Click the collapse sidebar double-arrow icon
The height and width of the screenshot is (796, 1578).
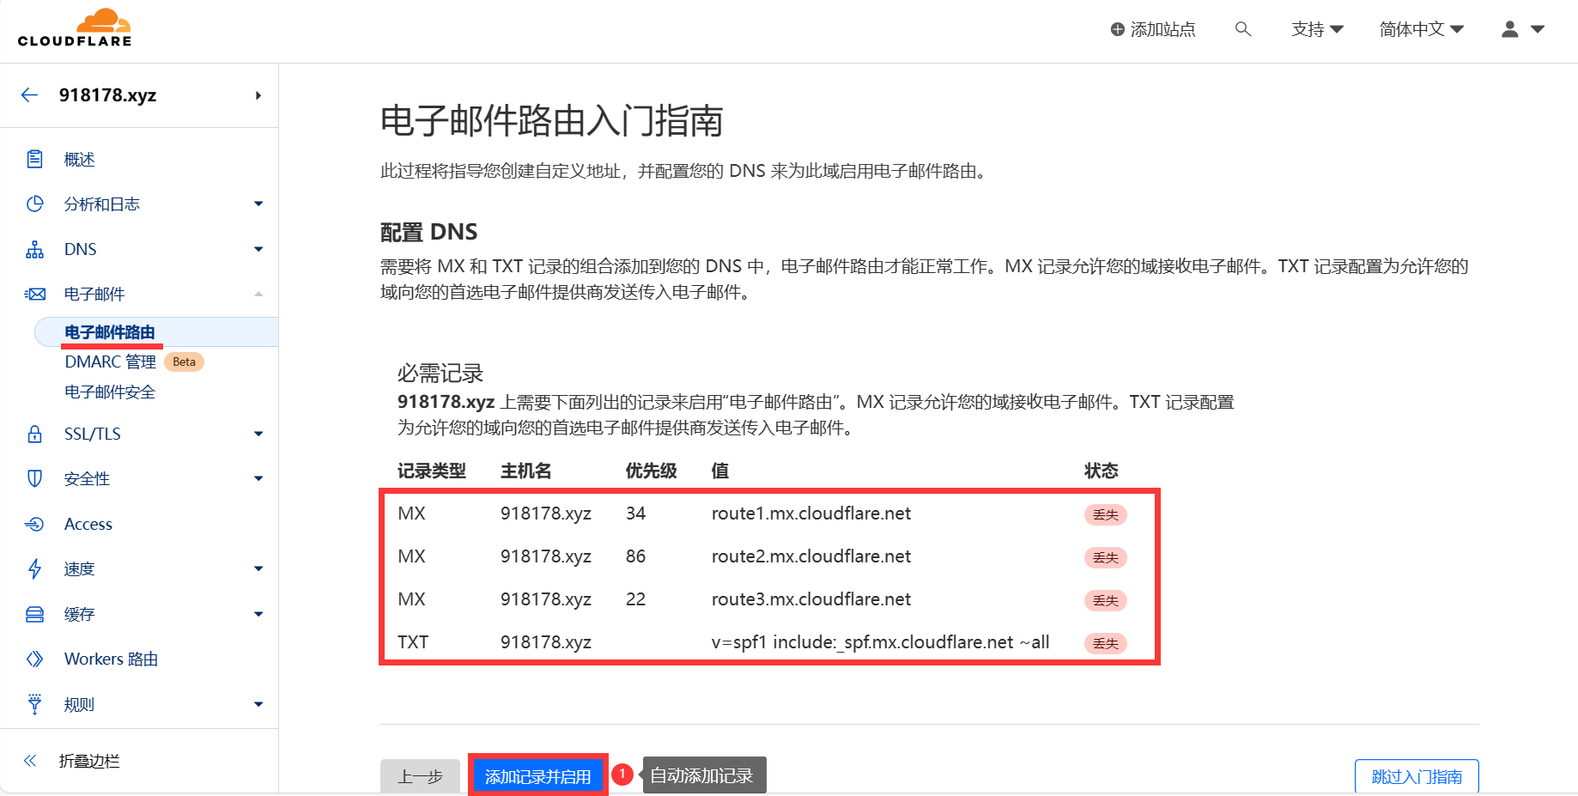[30, 760]
